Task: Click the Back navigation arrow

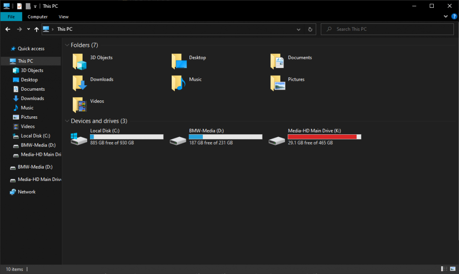Action: (8, 29)
